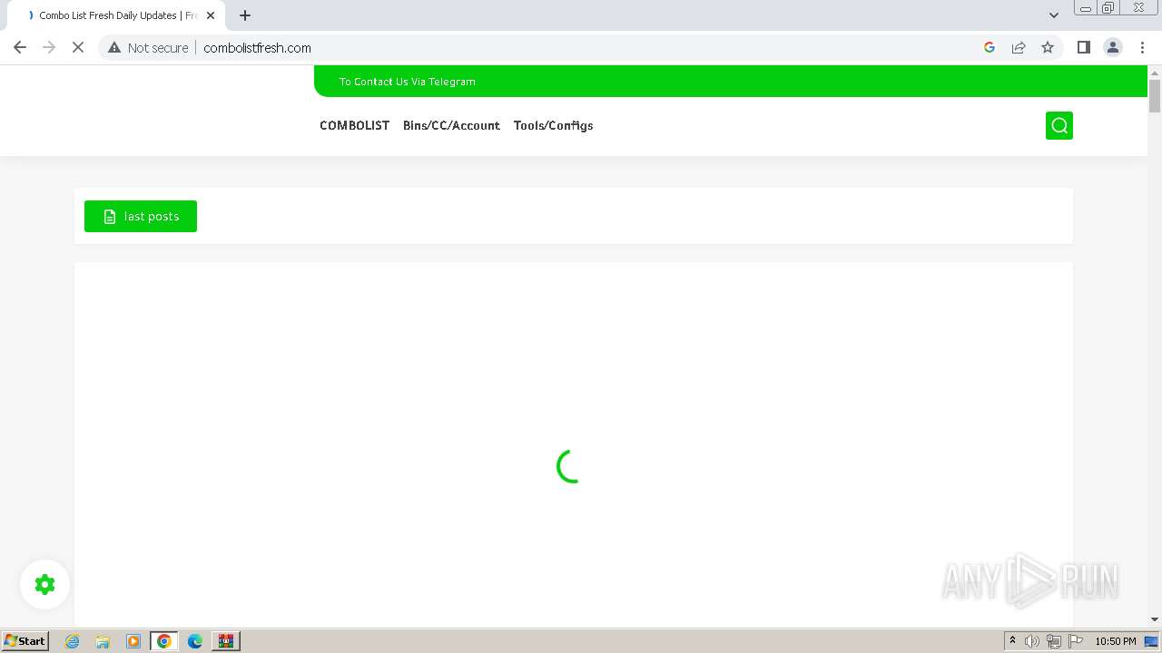Click the page vertical scrollbar thumb

(1155, 95)
